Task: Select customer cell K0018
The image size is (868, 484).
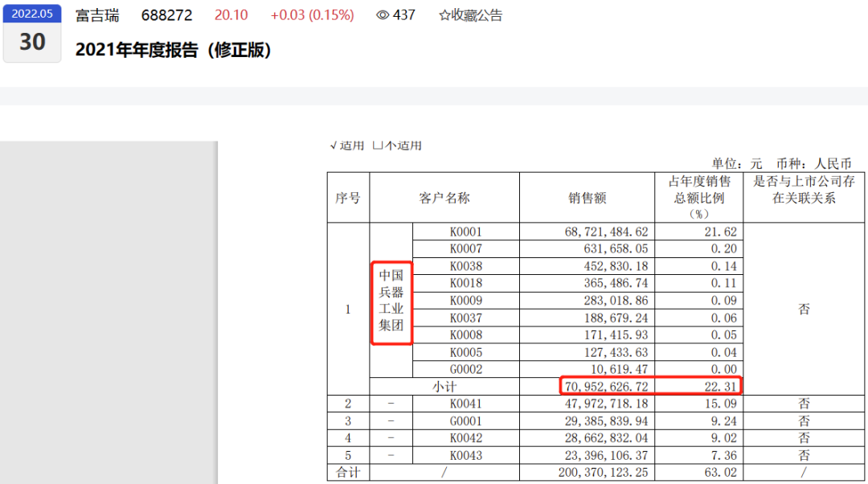Action: point(465,283)
